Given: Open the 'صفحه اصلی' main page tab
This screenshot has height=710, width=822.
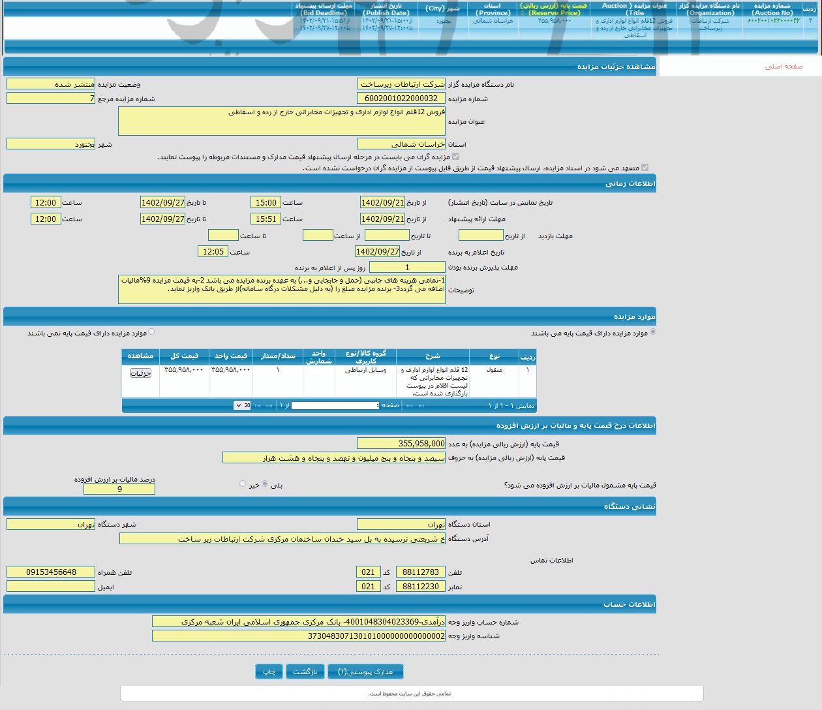Looking at the screenshot, I should point(784,67).
